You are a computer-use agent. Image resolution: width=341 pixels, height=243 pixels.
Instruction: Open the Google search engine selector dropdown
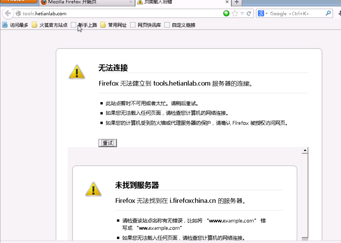(x=262, y=14)
